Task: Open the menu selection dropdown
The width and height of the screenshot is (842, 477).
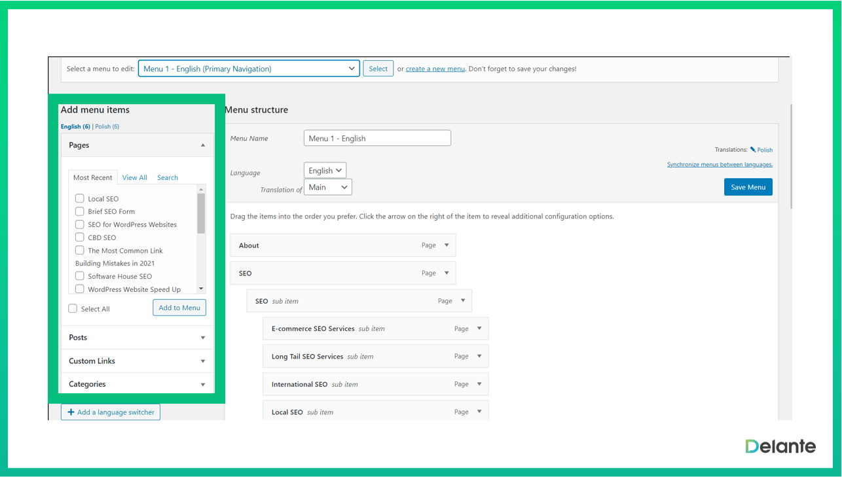Action: coord(249,69)
